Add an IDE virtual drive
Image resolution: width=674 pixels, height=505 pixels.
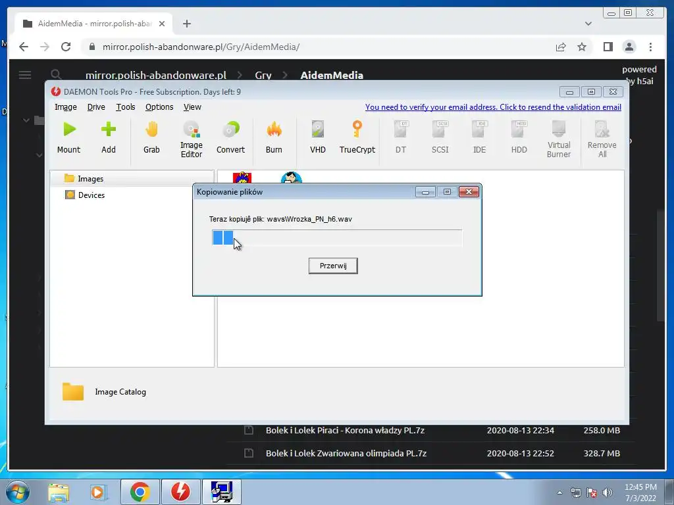click(479, 137)
